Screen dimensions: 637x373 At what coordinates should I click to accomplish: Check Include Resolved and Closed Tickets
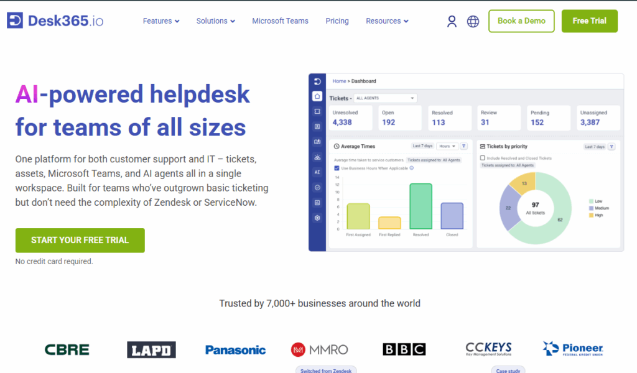[483, 158]
